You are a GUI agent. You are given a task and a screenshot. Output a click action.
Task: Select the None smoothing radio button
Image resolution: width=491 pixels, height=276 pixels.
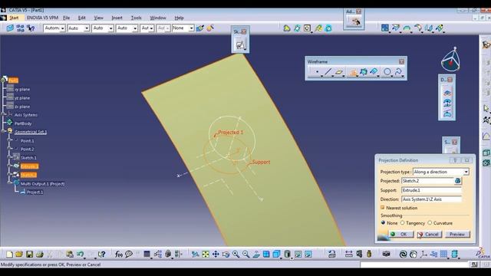383,223
